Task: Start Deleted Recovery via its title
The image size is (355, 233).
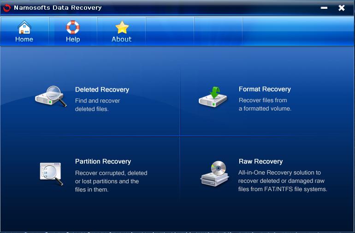Action: pyautogui.click(x=102, y=90)
